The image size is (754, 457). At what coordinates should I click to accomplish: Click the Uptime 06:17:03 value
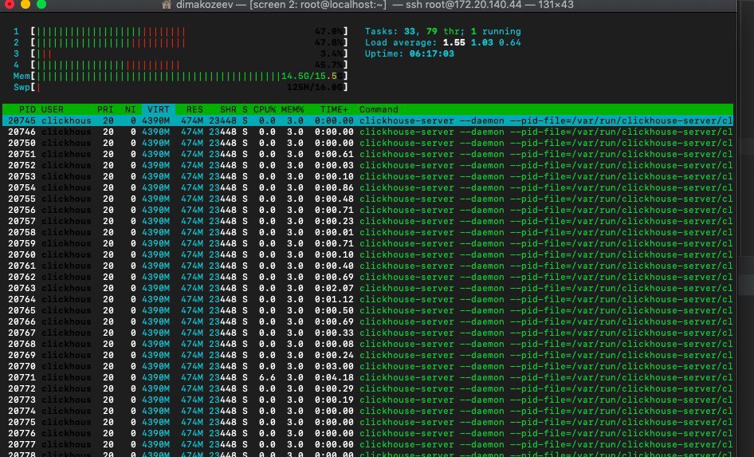(x=432, y=54)
